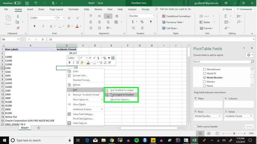Open the Number format dropdown

(x=154, y=16)
